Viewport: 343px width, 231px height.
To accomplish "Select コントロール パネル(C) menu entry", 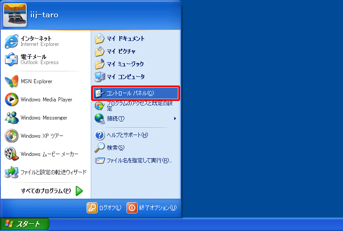I will point(136,93).
